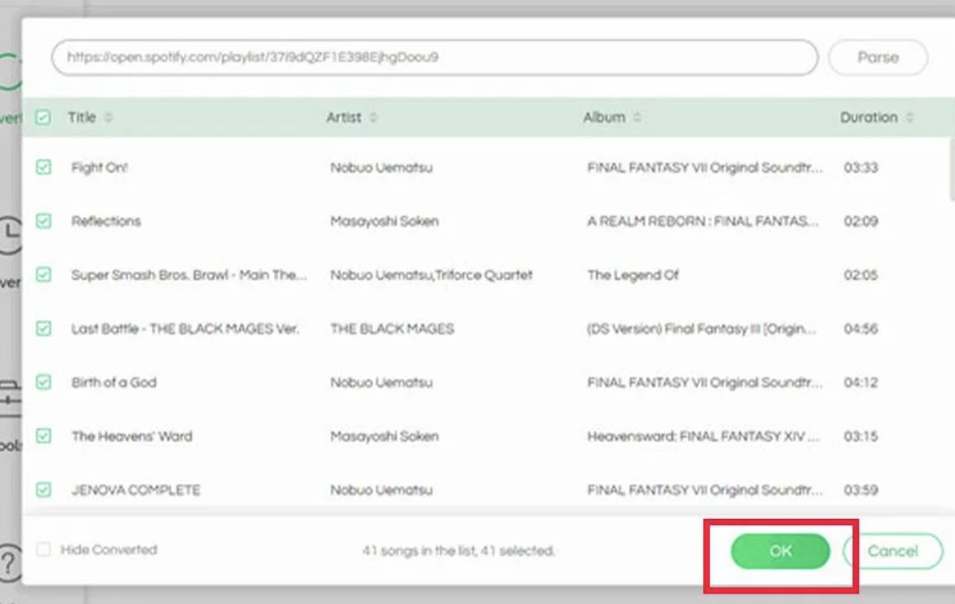The width and height of the screenshot is (955, 604).
Task: Select 'The Heavens' Ward' song title
Action: [132, 436]
